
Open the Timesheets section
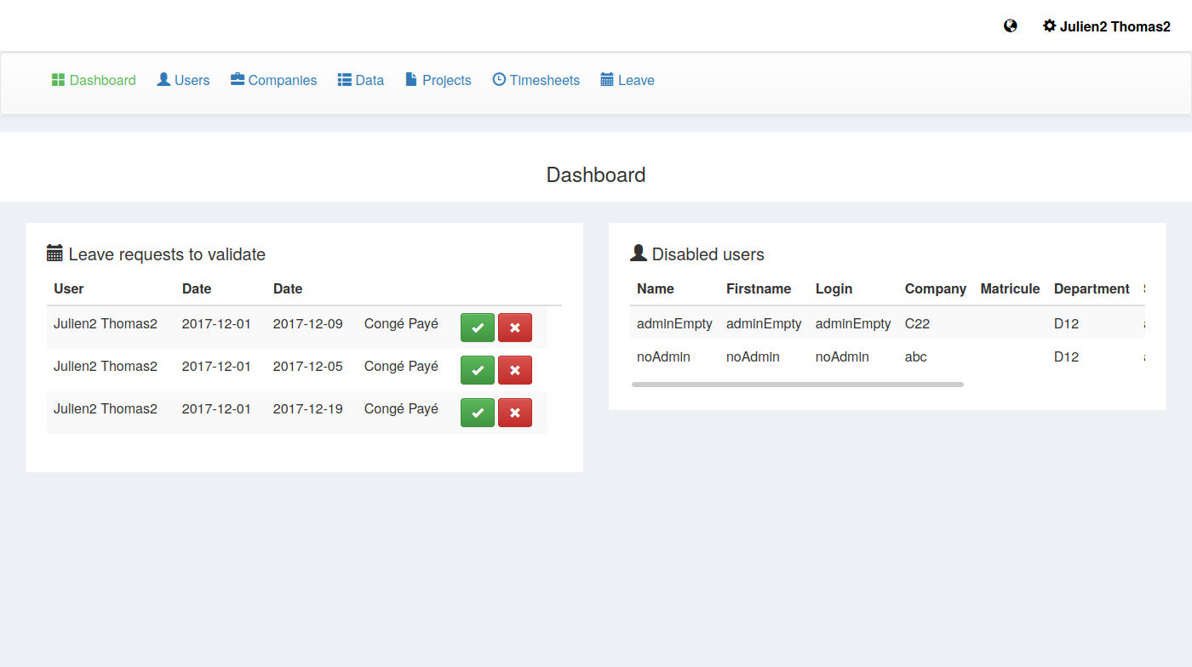point(536,80)
